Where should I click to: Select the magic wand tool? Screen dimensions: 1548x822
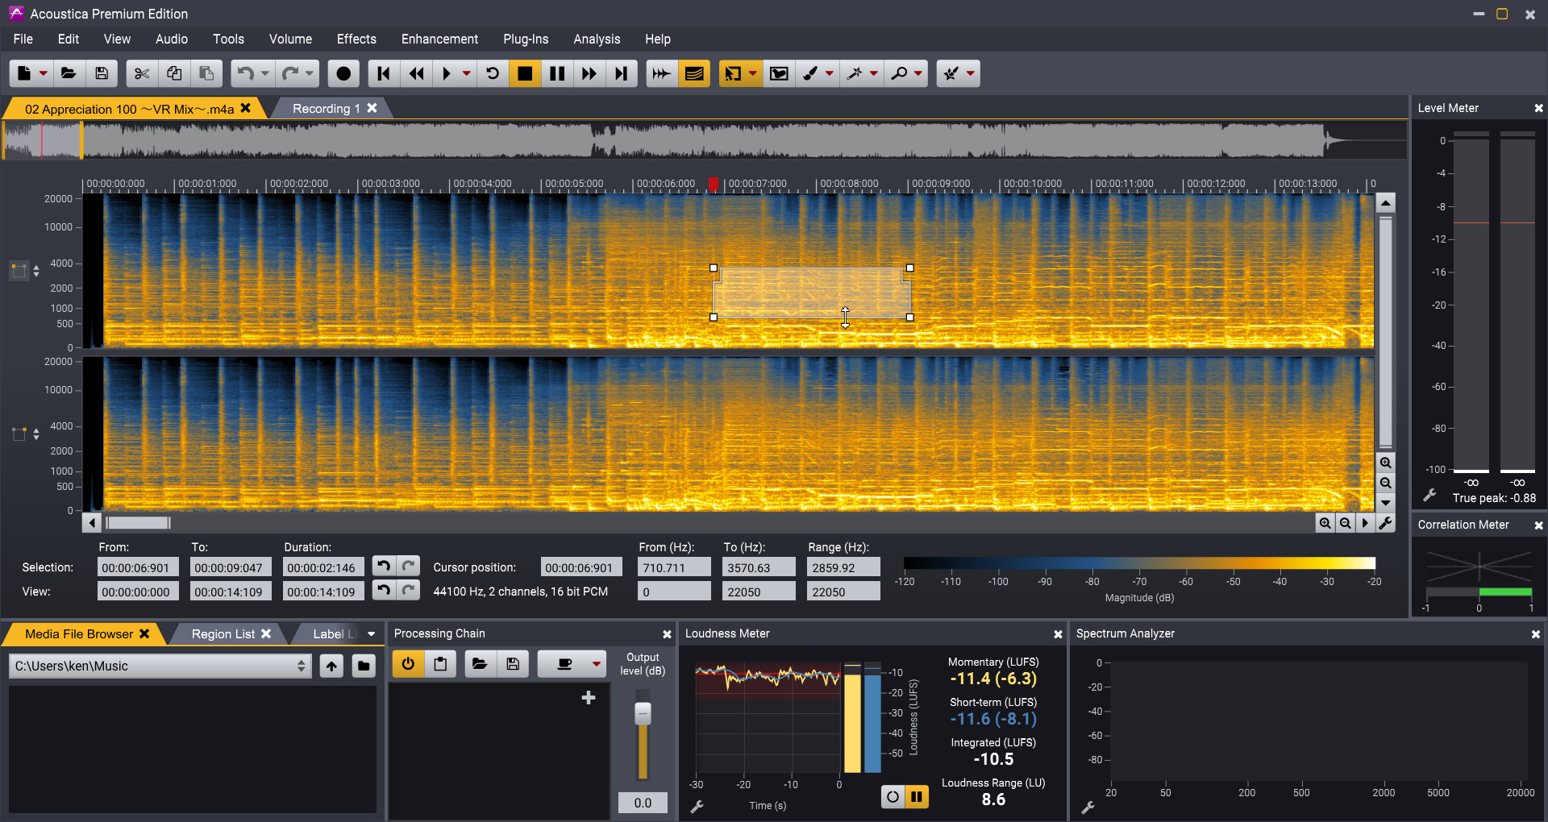coord(855,73)
